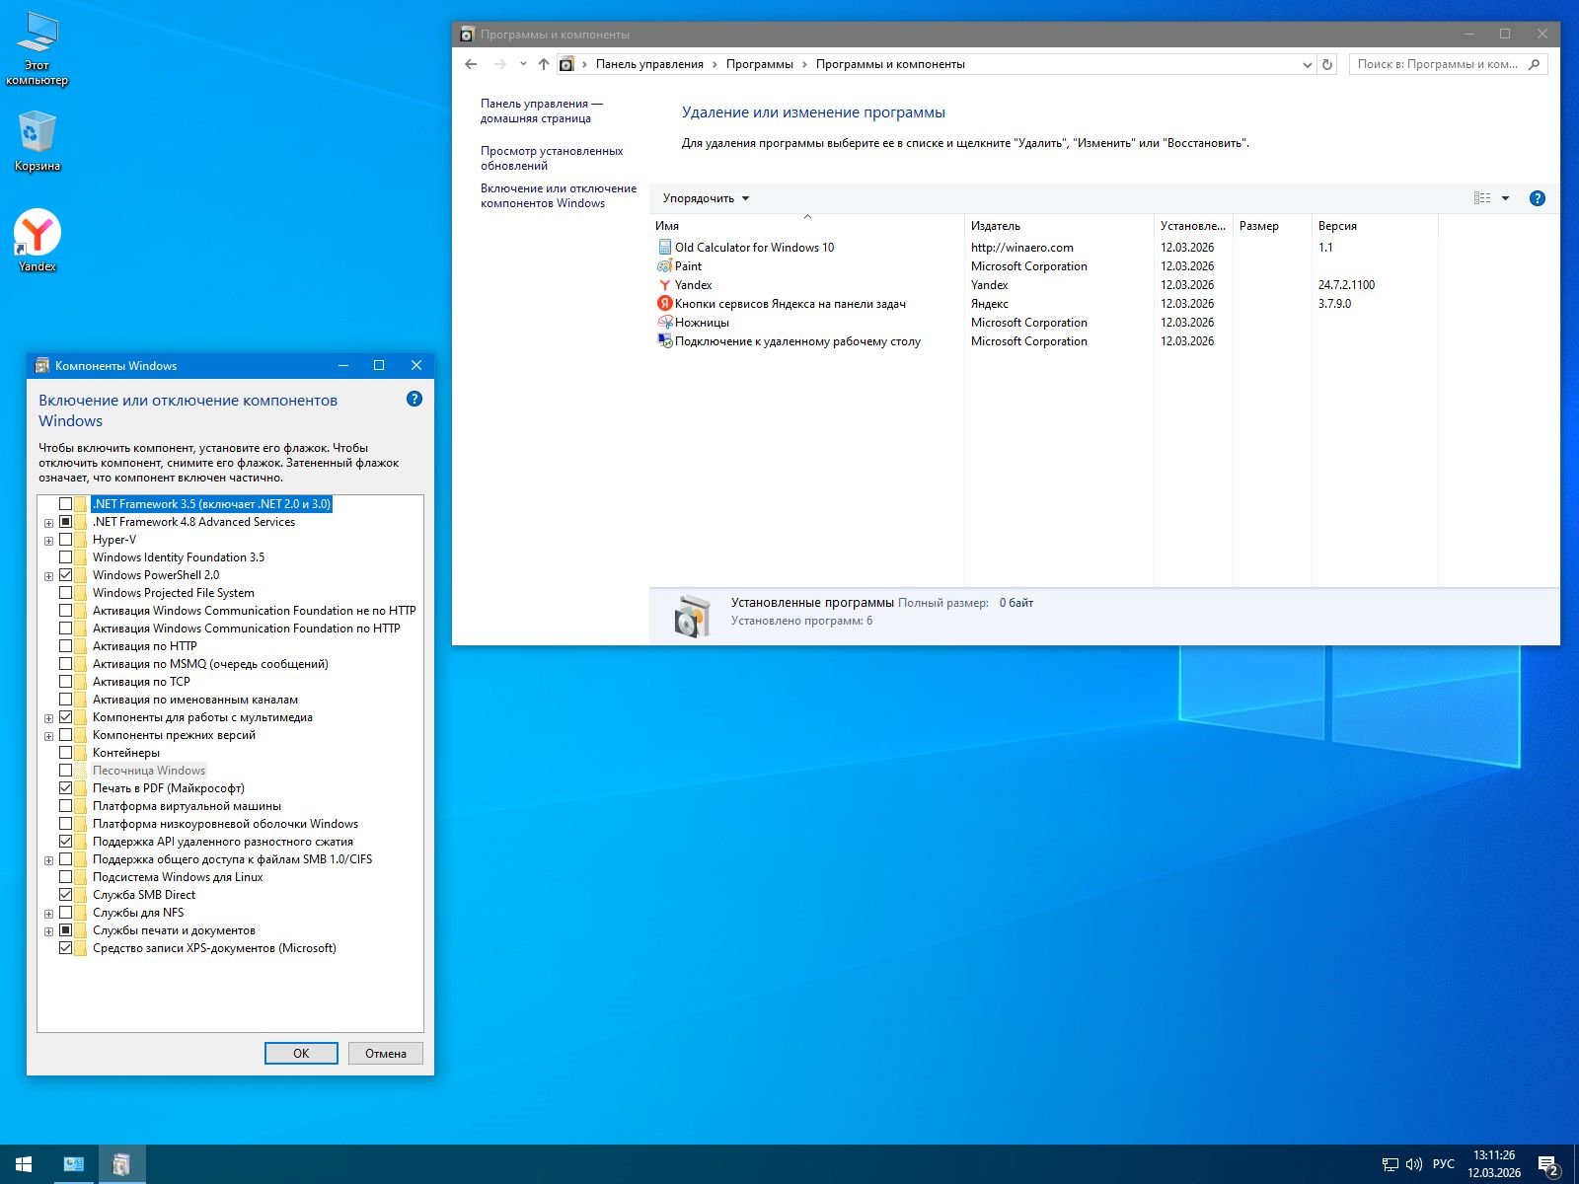Uncheck Печать в PDF (Майкрософт)
This screenshot has height=1184, width=1579.
[66, 788]
